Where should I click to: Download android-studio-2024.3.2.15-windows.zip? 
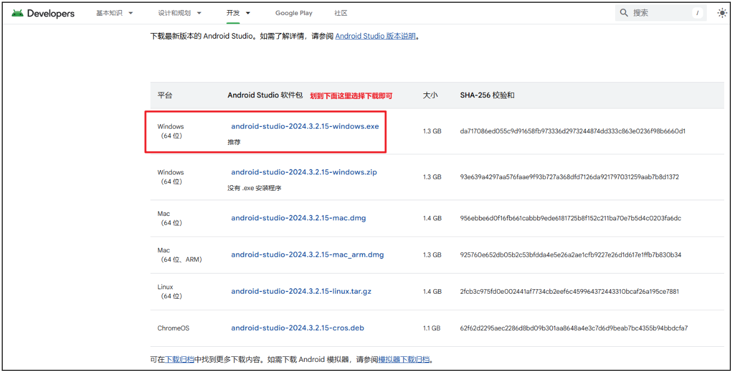pyautogui.click(x=304, y=172)
